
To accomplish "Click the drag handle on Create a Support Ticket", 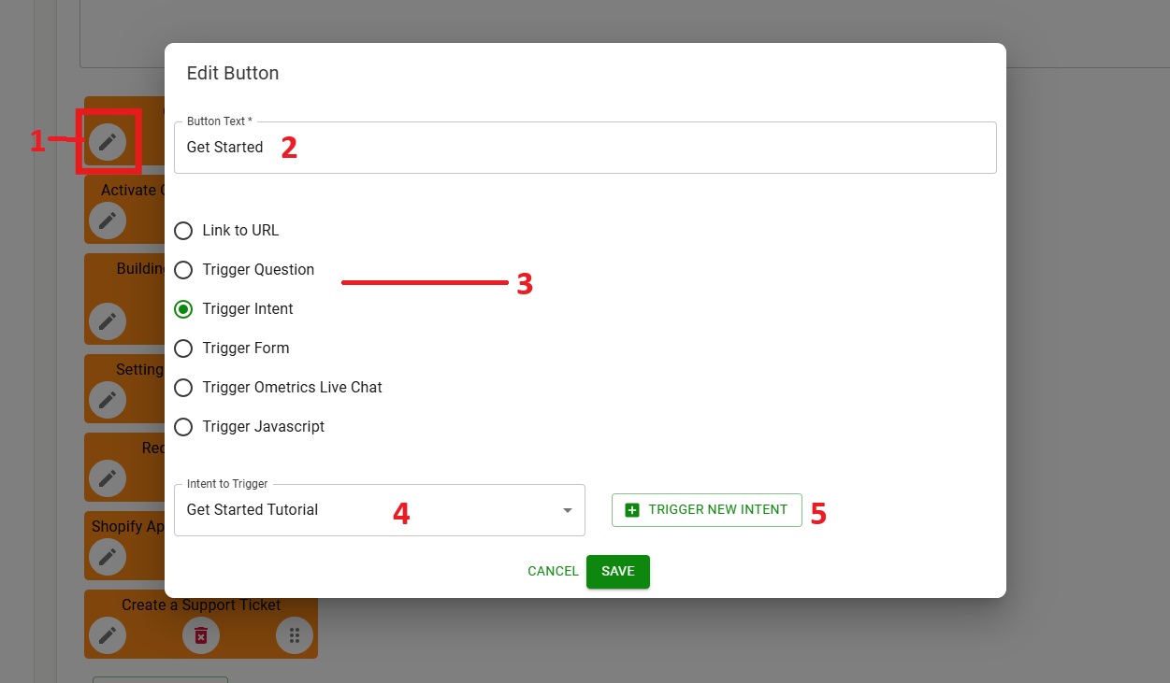I will click(x=294, y=635).
